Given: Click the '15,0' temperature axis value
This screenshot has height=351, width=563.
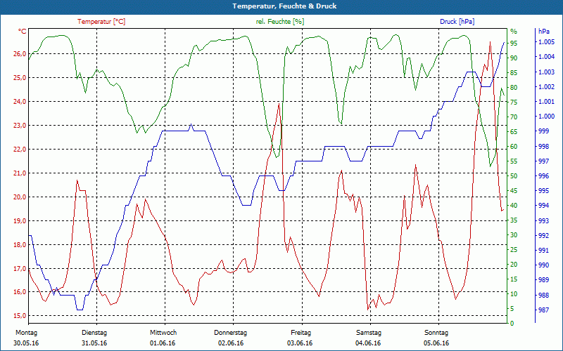Looking at the screenshot, I should click(20, 316).
